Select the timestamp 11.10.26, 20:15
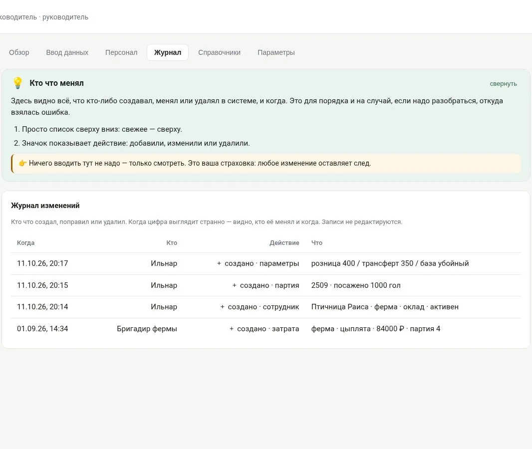The height and width of the screenshot is (449, 532). coord(42,285)
